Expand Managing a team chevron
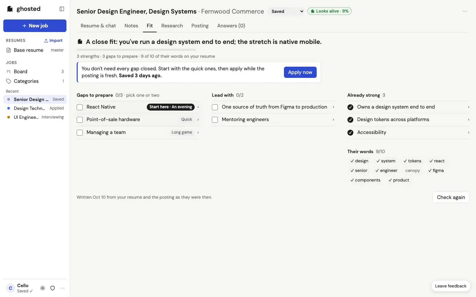 click(x=198, y=132)
